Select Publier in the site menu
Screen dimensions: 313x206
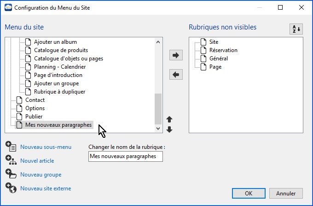[34, 117]
